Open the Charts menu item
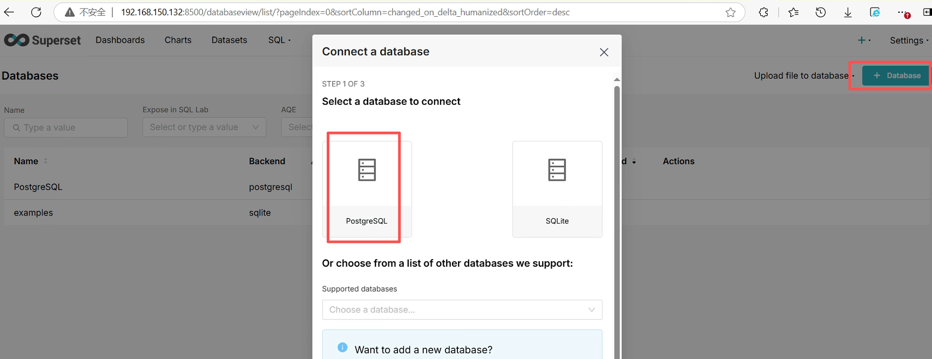932x359 pixels. pyautogui.click(x=178, y=40)
